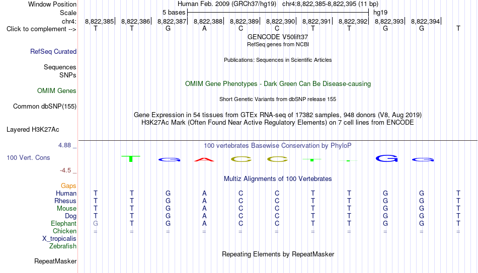Click the '5 bases' scale bar label
This screenshot has height=273, width=478.
[174, 13]
